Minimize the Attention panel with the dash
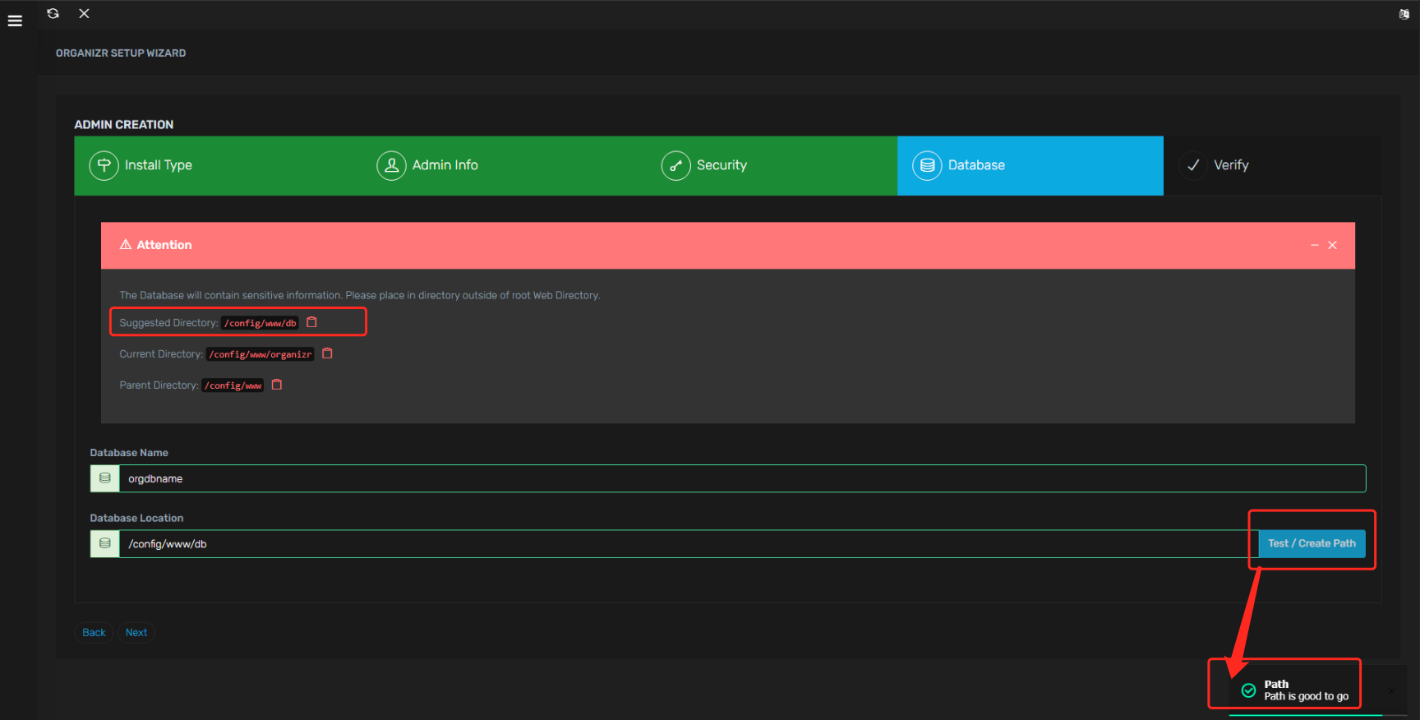 point(1315,245)
